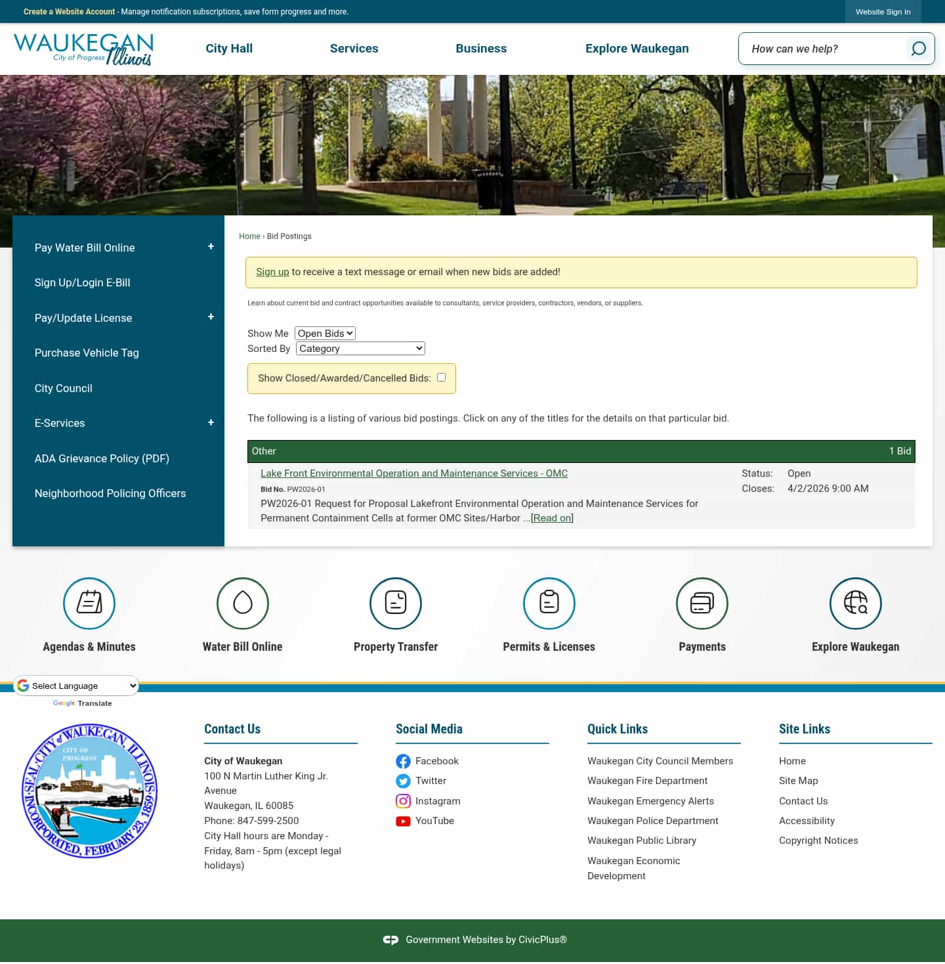945x964 pixels.
Task: Open the Agendas & Minutes shortcut icon
Action: 89,603
